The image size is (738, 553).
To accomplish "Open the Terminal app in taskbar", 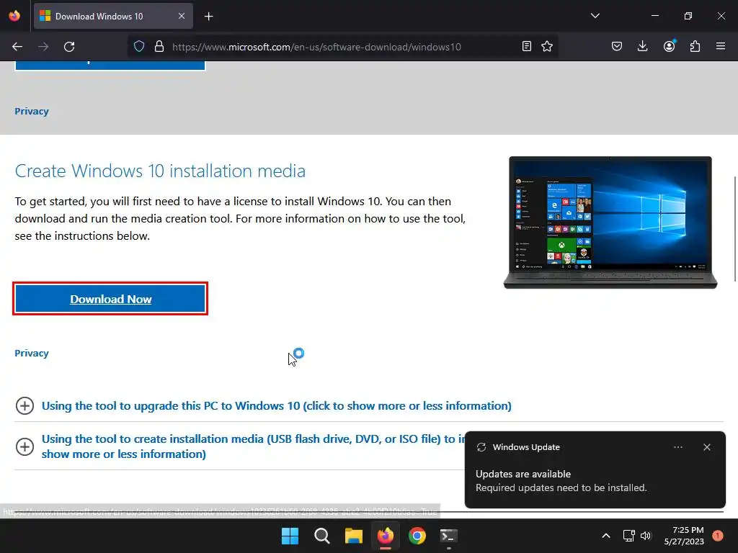I will coord(448,536).
